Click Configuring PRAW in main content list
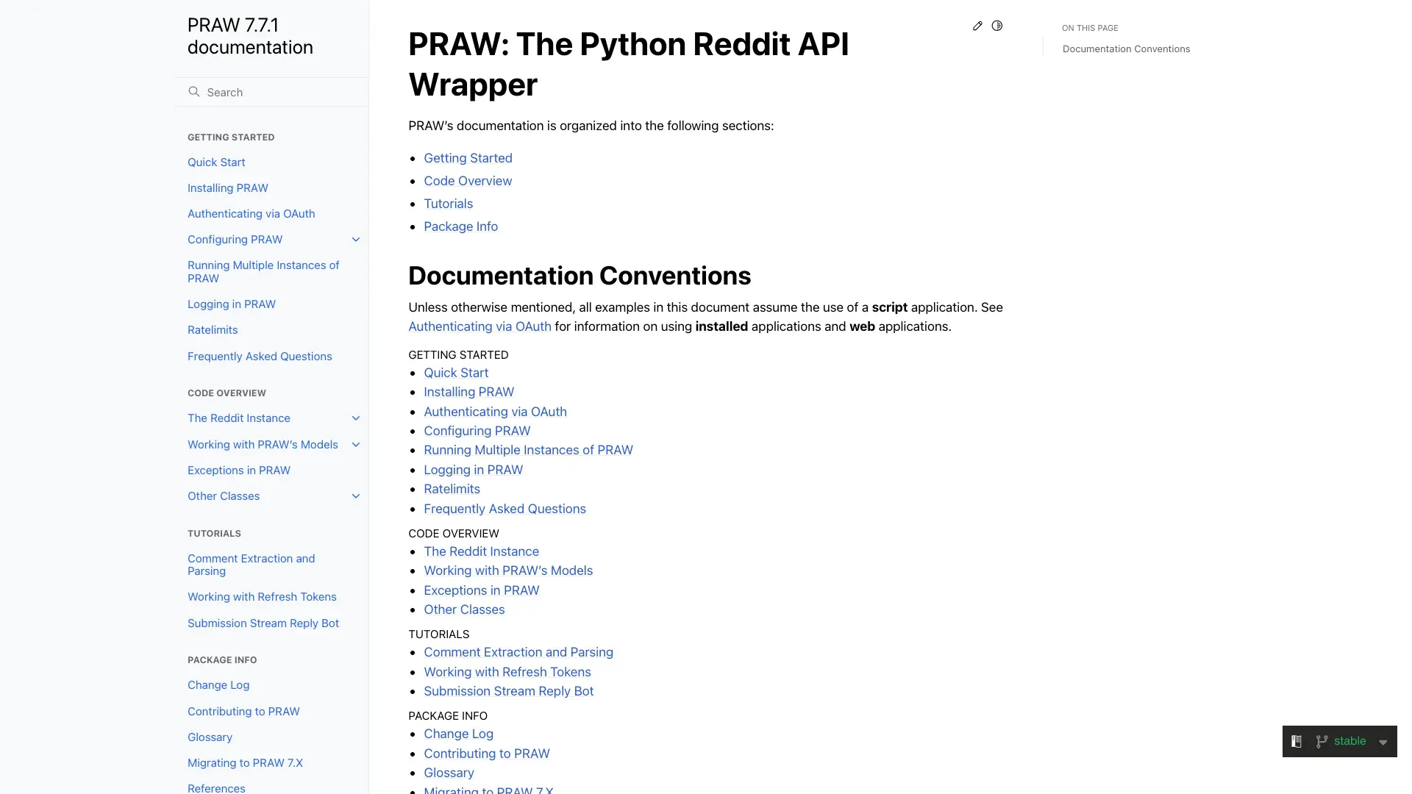This screenshot has height=794, width=1412. point(477,431)
